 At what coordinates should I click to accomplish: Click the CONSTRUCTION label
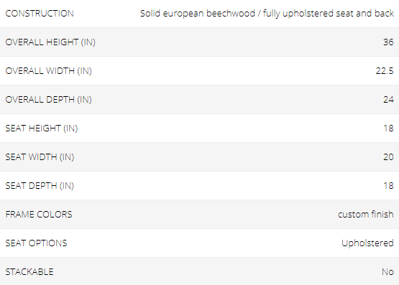coord(40,14)
